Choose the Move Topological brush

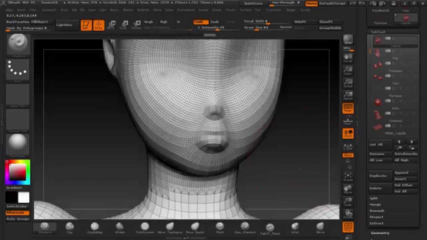tap(170, 228)
